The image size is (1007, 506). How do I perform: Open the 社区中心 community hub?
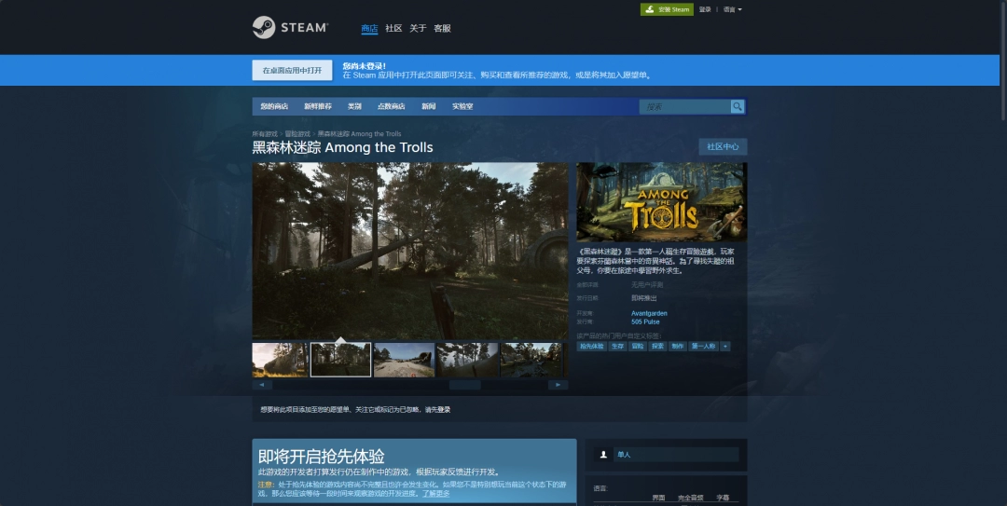pyautogui.click(x=723, y=146)
